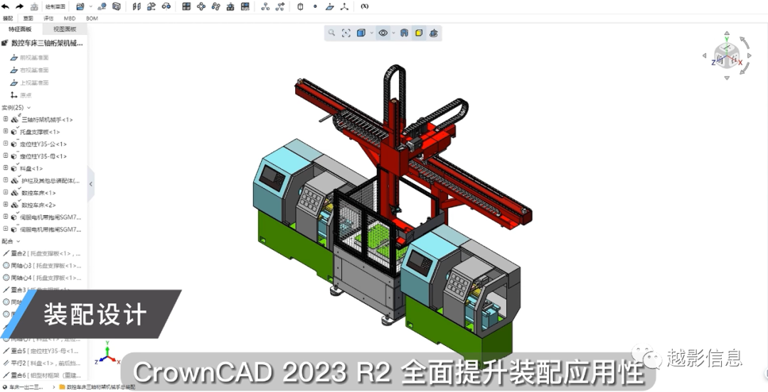
Task: Select the root assembly node 数控车床三轴桁架机械…
Action: pos(43,43)
